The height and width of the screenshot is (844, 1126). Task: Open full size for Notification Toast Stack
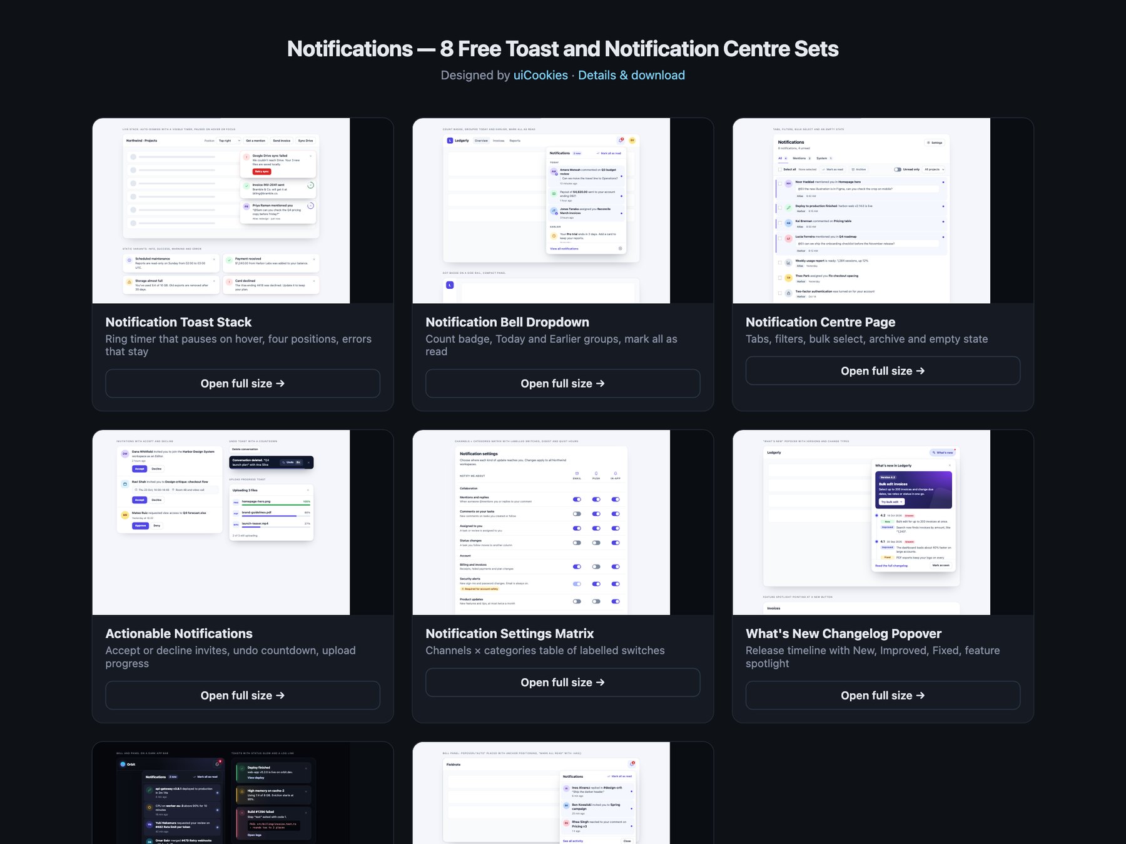click(x=243, y=383)
